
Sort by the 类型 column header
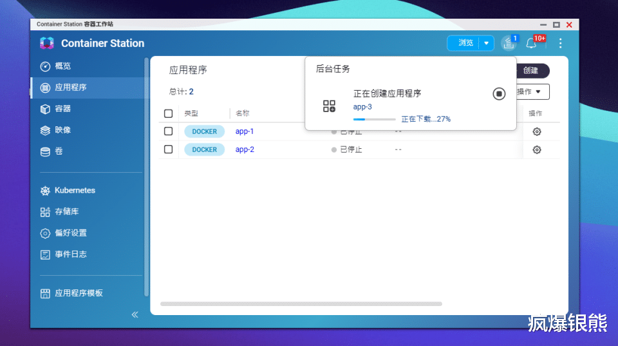pos(191,113)
